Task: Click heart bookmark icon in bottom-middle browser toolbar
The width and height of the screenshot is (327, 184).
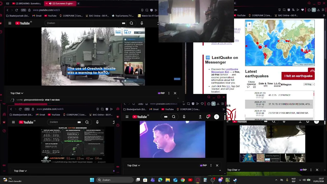Action: click(202, 104)
